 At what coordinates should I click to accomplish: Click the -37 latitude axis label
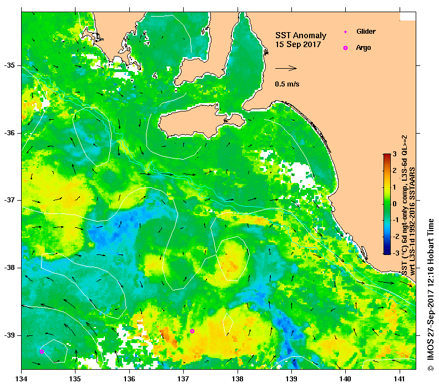pos(9,200)
